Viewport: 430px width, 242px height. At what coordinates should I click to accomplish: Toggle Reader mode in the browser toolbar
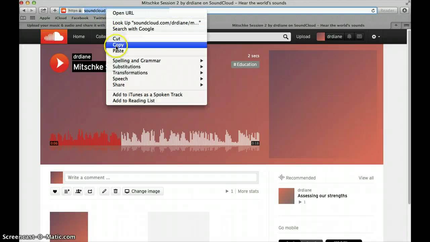387,10
